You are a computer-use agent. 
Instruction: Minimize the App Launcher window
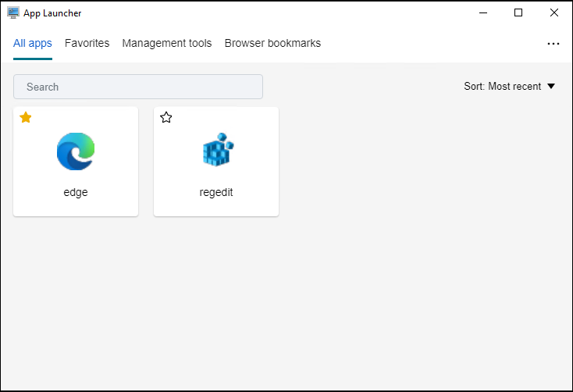click(x=483, y=12)
